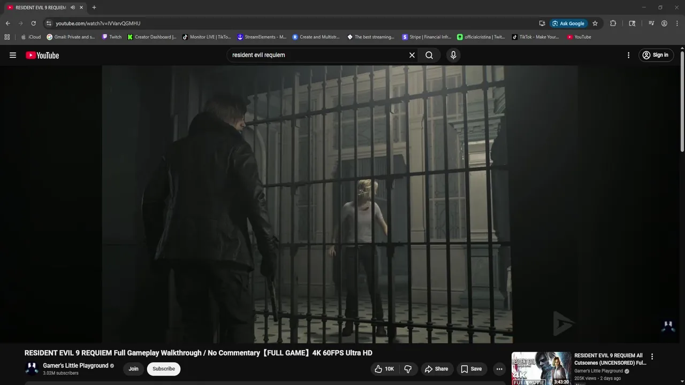685x385 pixels.
Task: Open media controls music note icon
Action: [x=651, y=24]
